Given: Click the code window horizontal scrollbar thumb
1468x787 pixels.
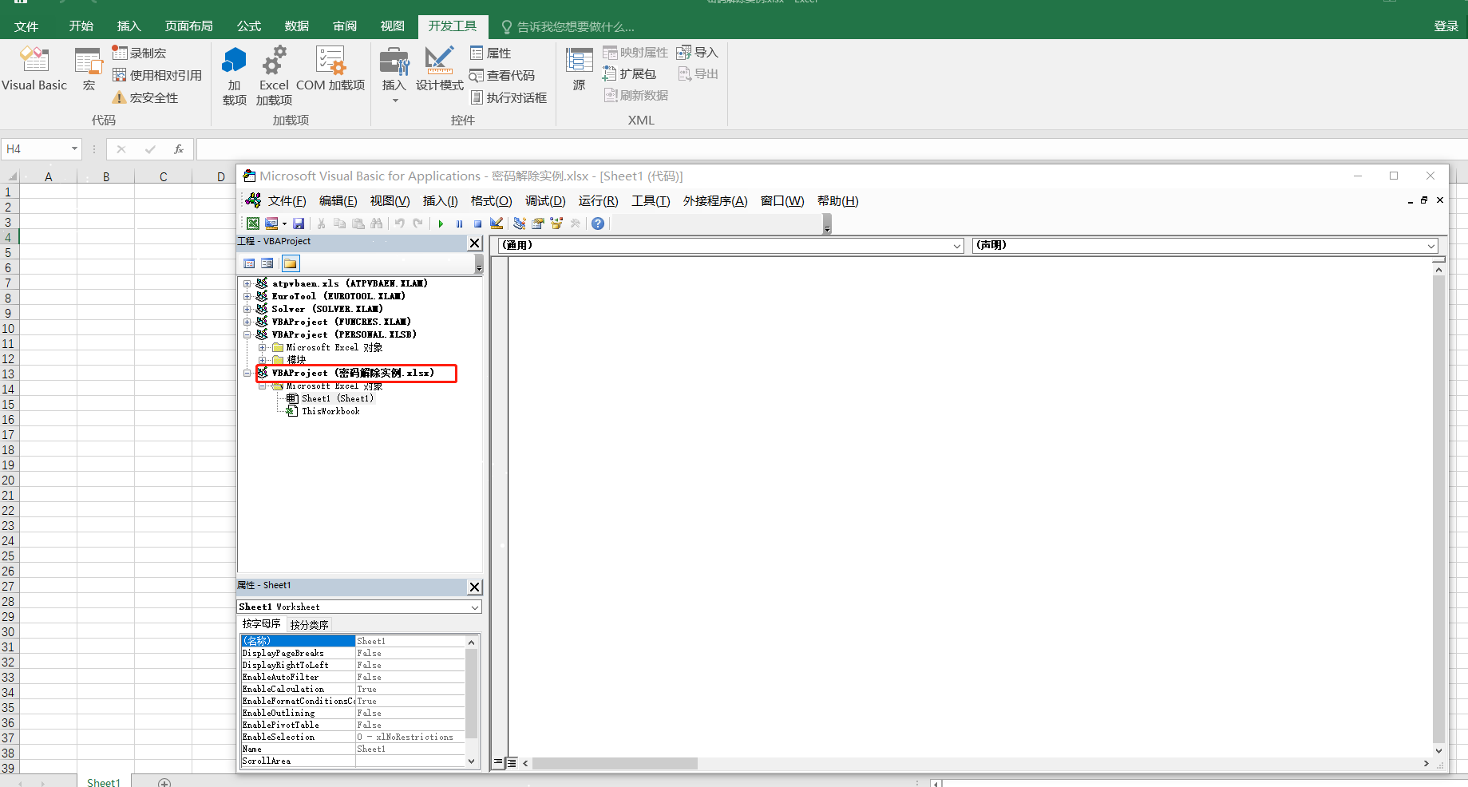Looking at the screenshot, I should (615, 763).
